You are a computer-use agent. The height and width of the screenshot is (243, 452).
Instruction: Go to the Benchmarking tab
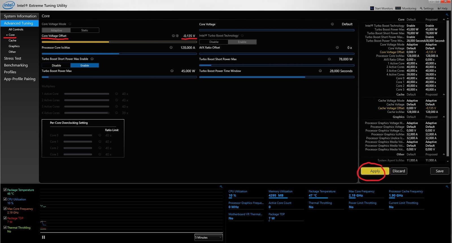[x=16, y=65]
